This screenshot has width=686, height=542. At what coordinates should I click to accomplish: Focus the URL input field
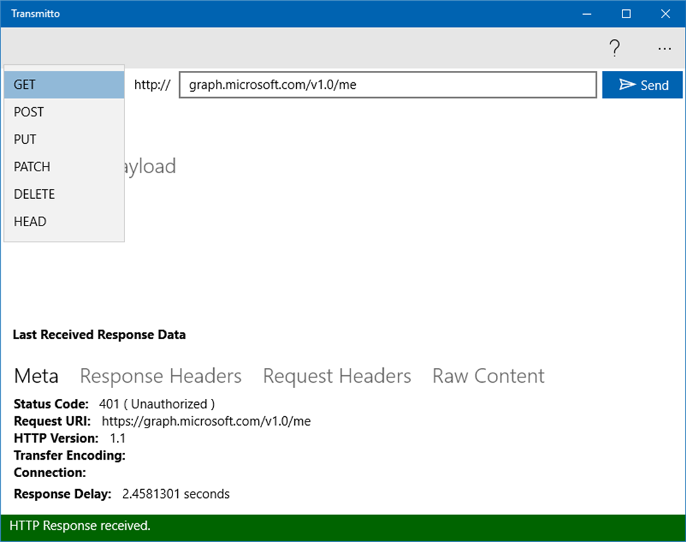pos(388,85)
